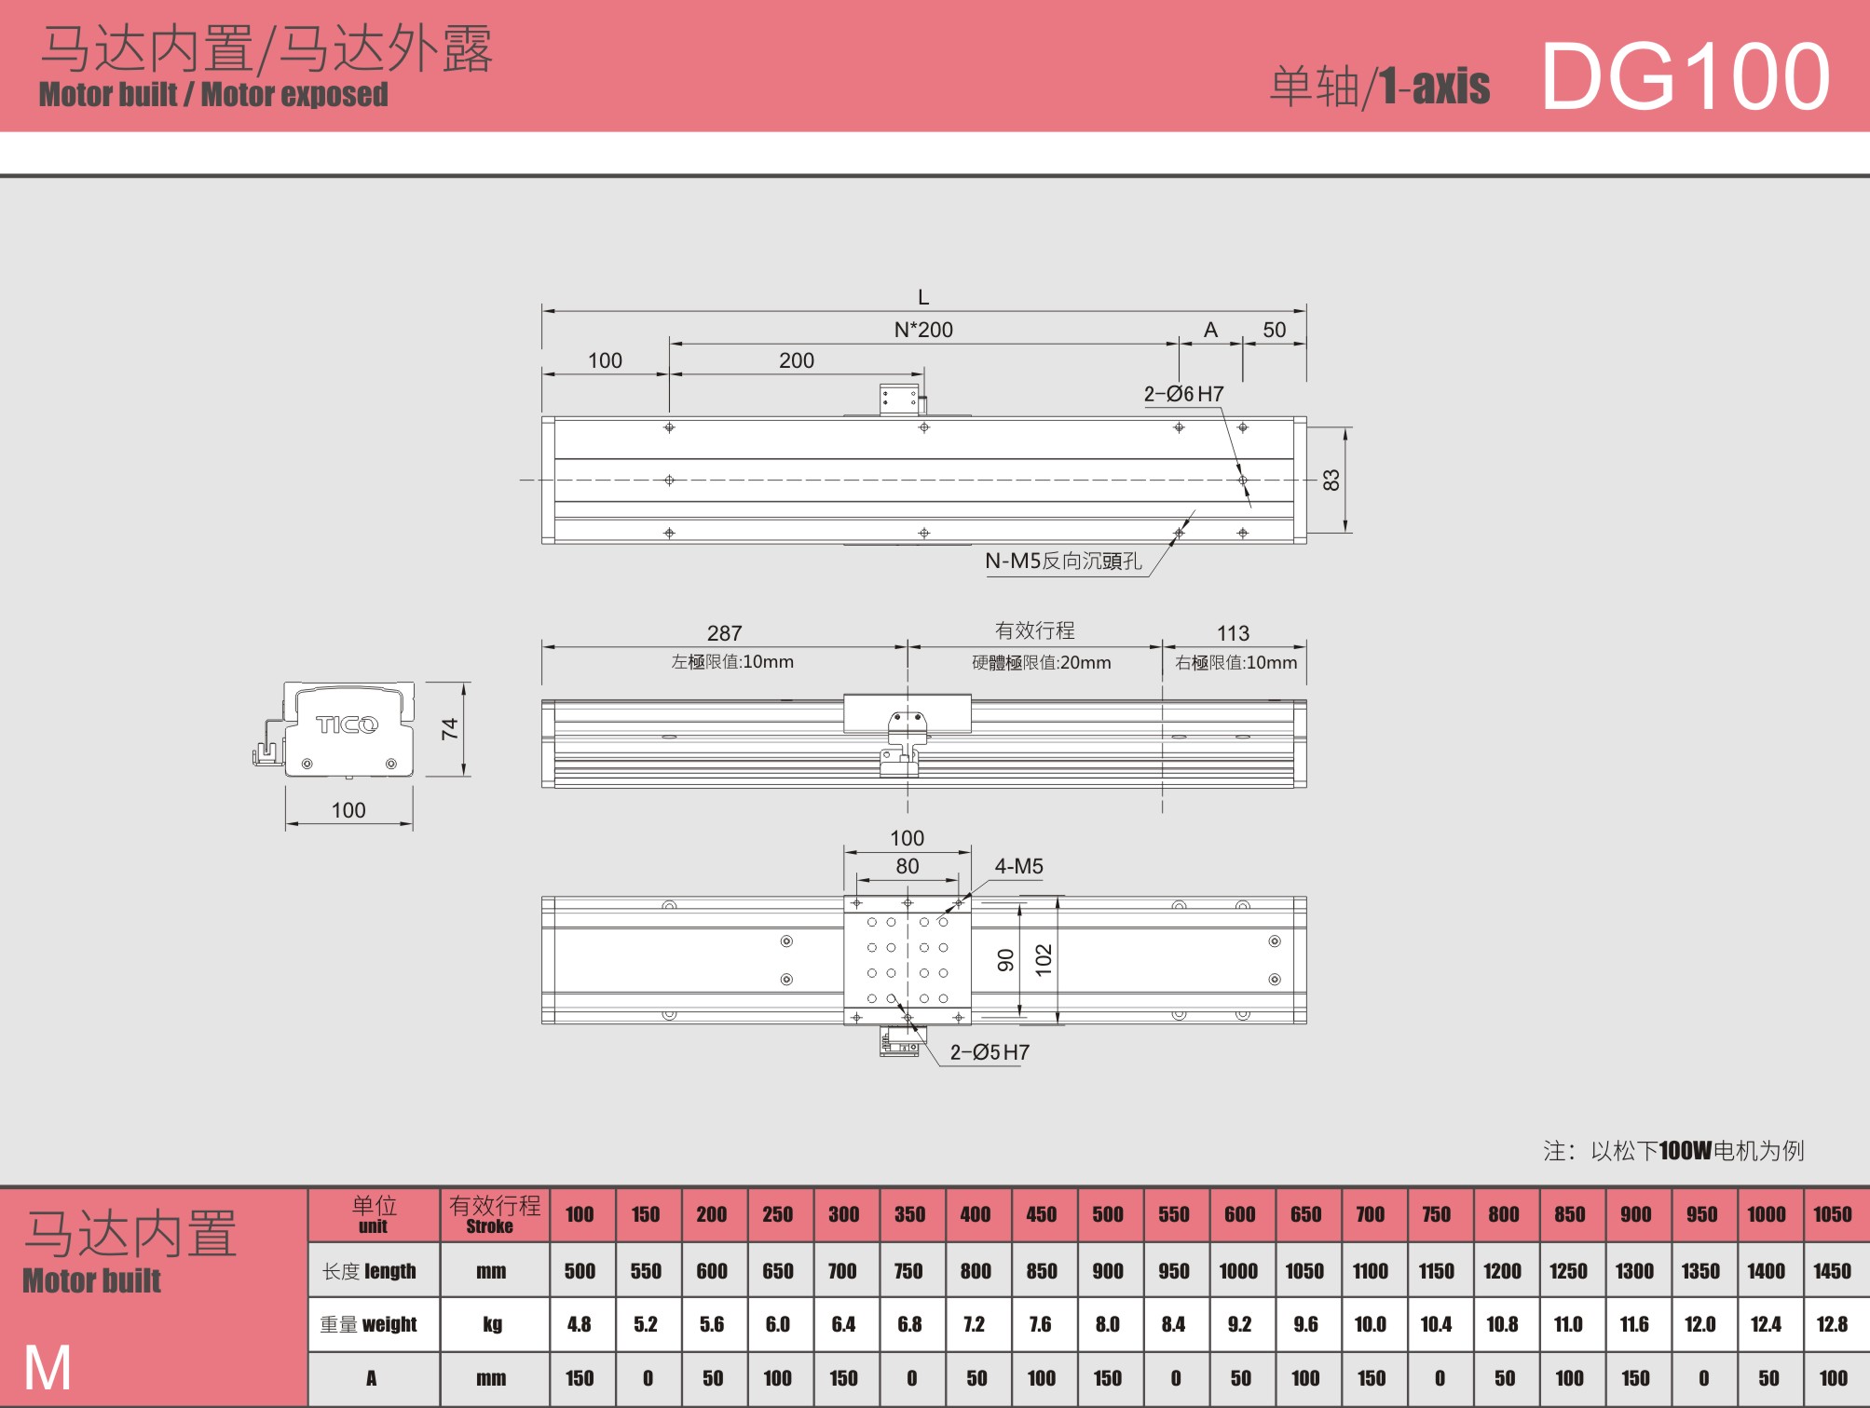Viewport: 1870px width, 1408px height.
Task: Select the '有效行程 Stroke' header cell
Action: click(x=495, y=1214)
